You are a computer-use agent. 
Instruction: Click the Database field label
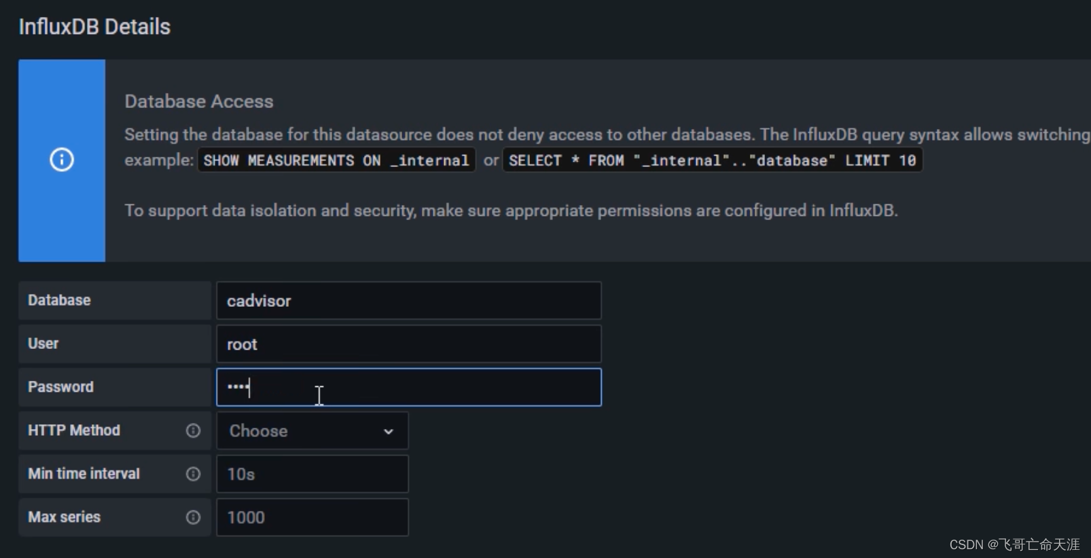tap(59, 300)
